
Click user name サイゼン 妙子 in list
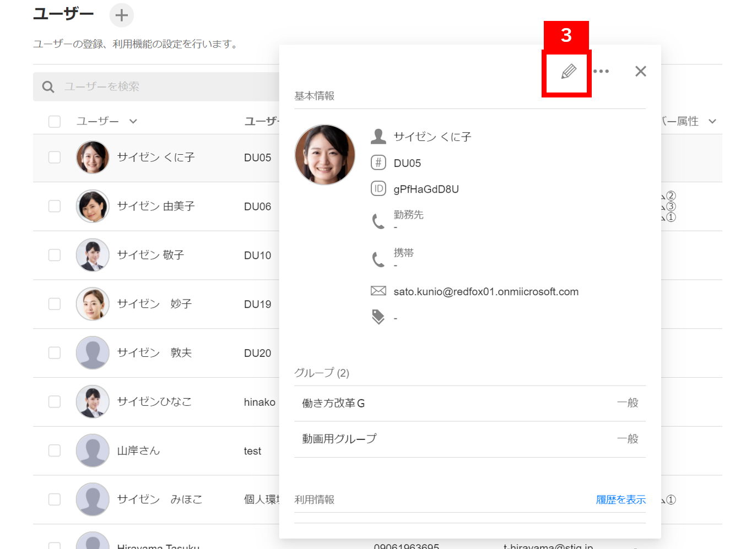tap(155, 304)
